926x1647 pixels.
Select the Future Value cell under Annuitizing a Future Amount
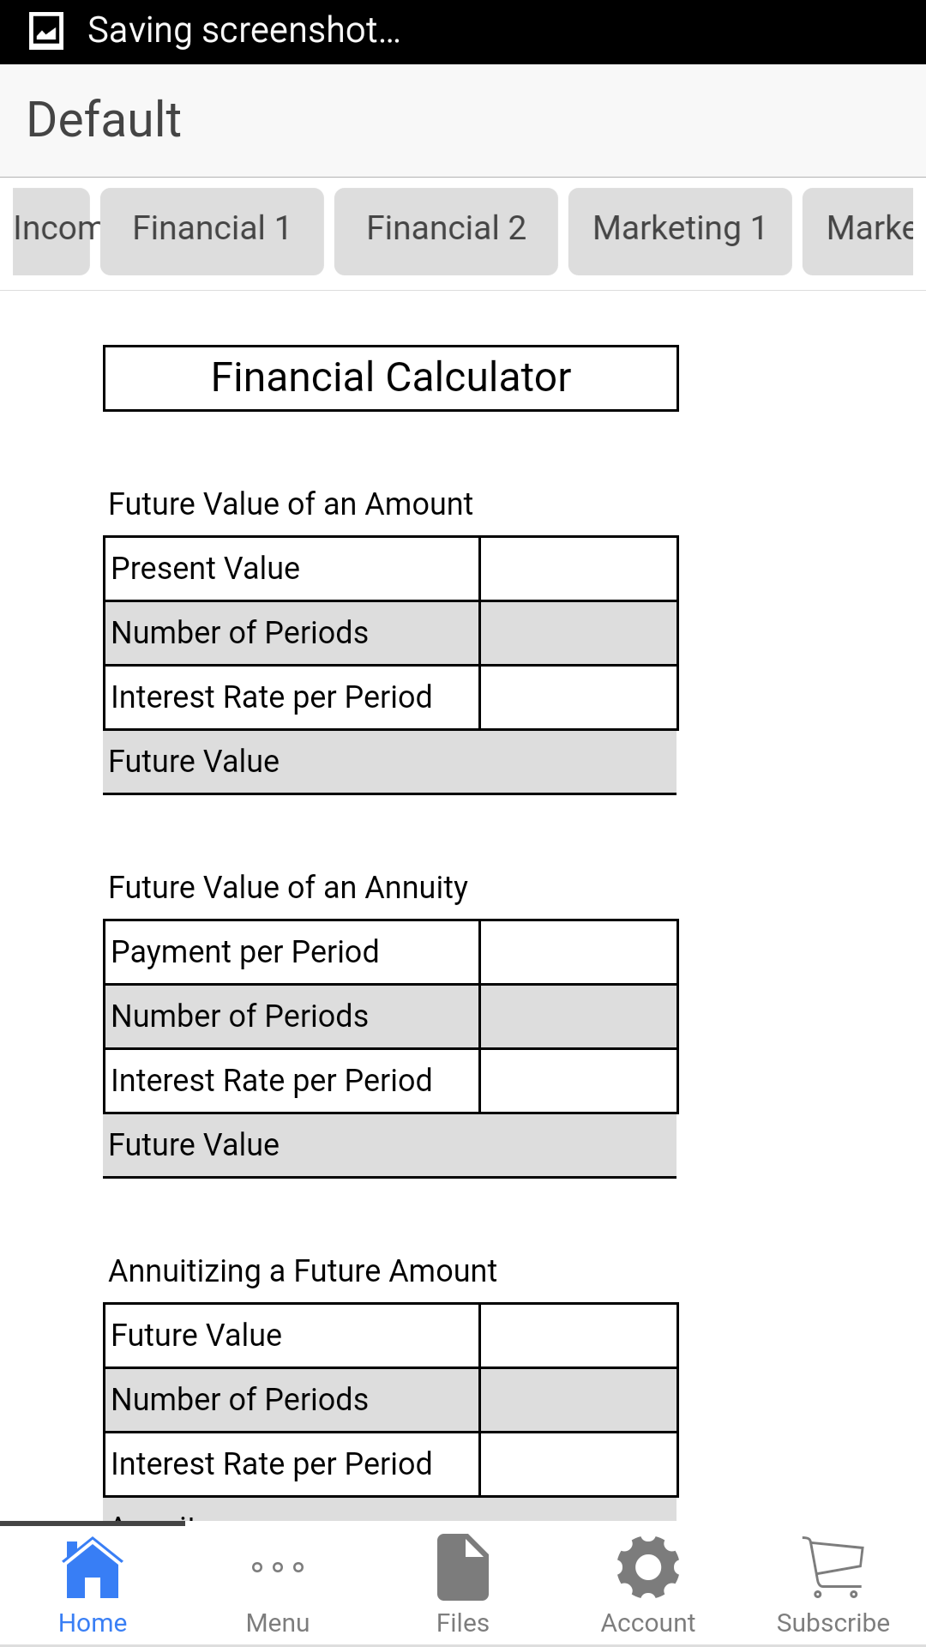578,1335
